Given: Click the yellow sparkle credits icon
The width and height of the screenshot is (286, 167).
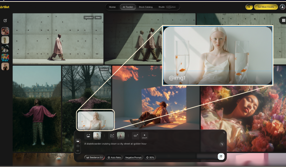Looking at the screenshot, I should tap(249, 7).
